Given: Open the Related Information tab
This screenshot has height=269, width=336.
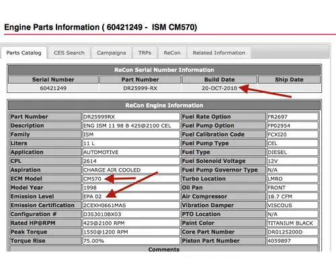Looking at the screenshot, I should tap(219, 52).
